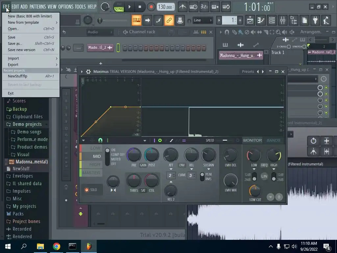337x253 pixels.
Task: Open the Line snap dropdown
Action: coord(203,20)
